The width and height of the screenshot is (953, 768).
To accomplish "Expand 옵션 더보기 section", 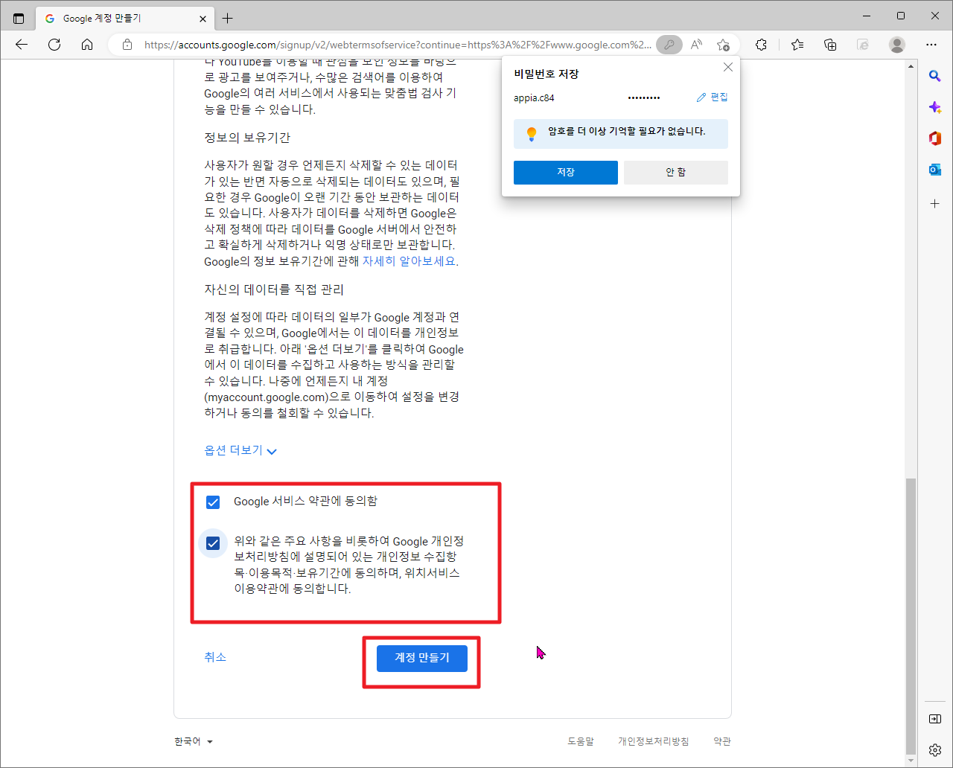I will point(240,451).
